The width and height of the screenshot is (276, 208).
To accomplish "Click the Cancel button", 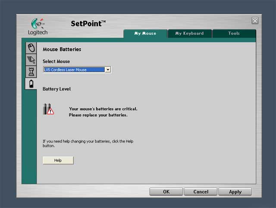I will pyautogui.click(x=201, y=192).
